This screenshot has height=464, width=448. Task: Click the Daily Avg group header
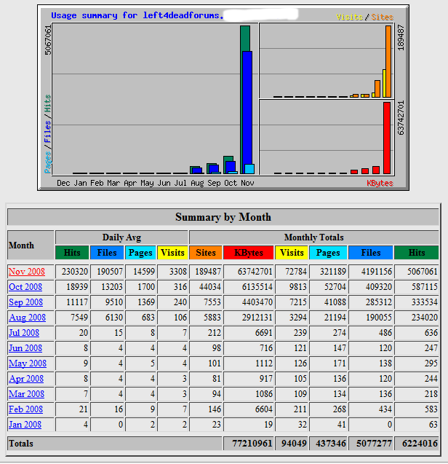[121, 237]
